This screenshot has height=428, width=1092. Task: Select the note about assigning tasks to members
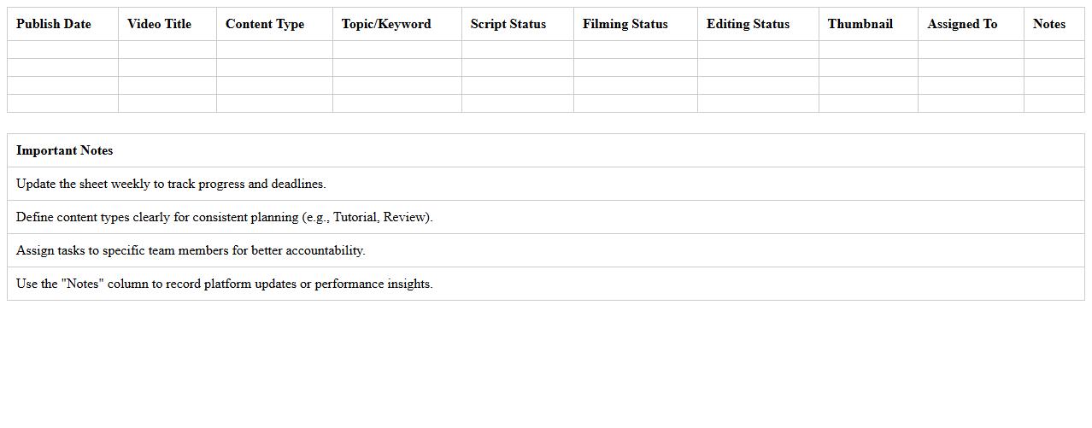[x=191, y=250]
